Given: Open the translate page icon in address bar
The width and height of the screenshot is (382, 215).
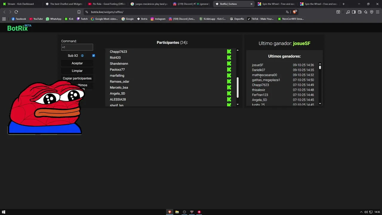Looking at the screenshot, I should click(x=287, y=12).
